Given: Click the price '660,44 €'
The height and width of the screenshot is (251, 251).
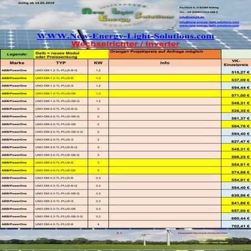Looking at the screenshot, I should tap(240, 218).
